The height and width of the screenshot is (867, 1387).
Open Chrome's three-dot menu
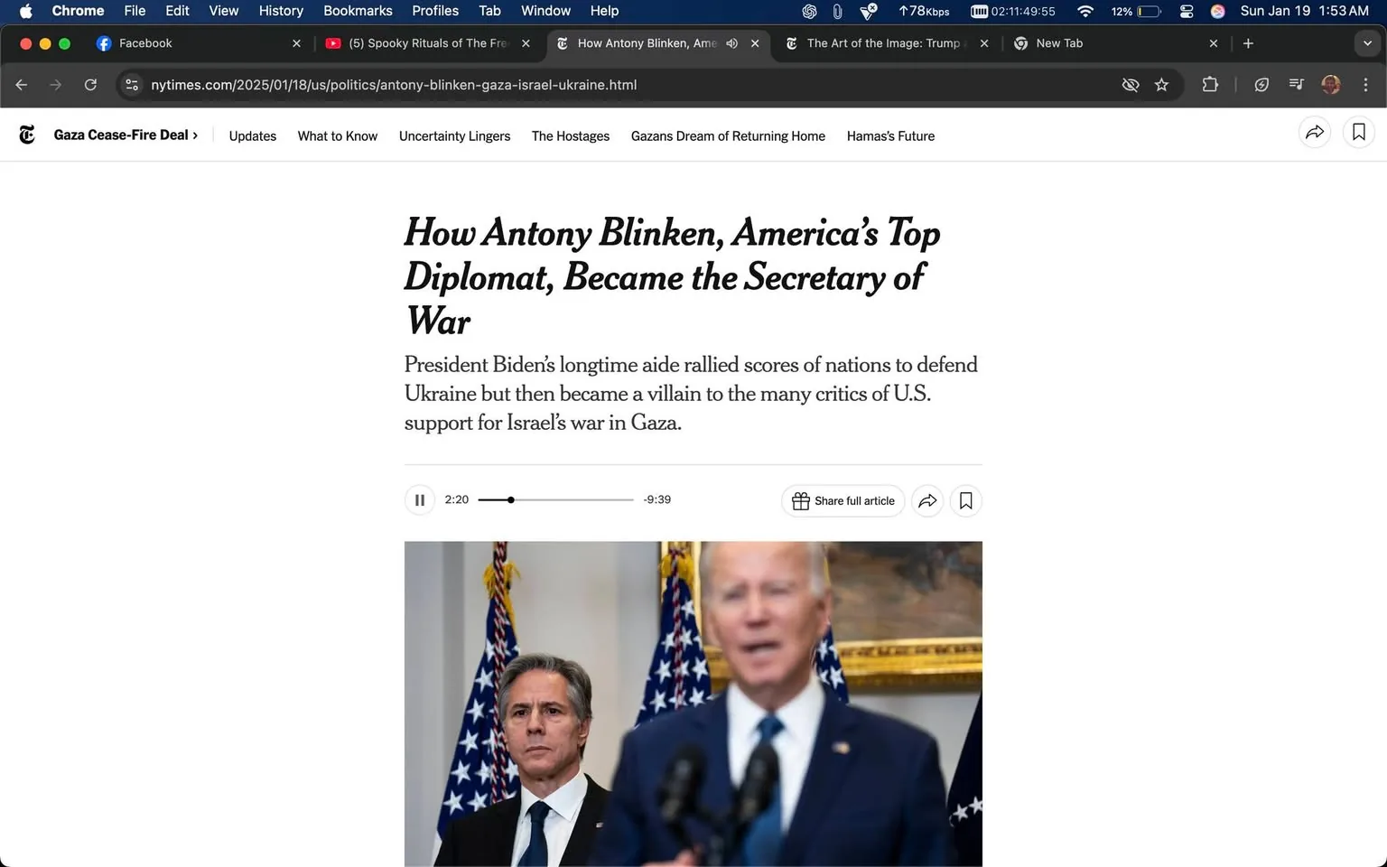click(x=1365, y=84)
